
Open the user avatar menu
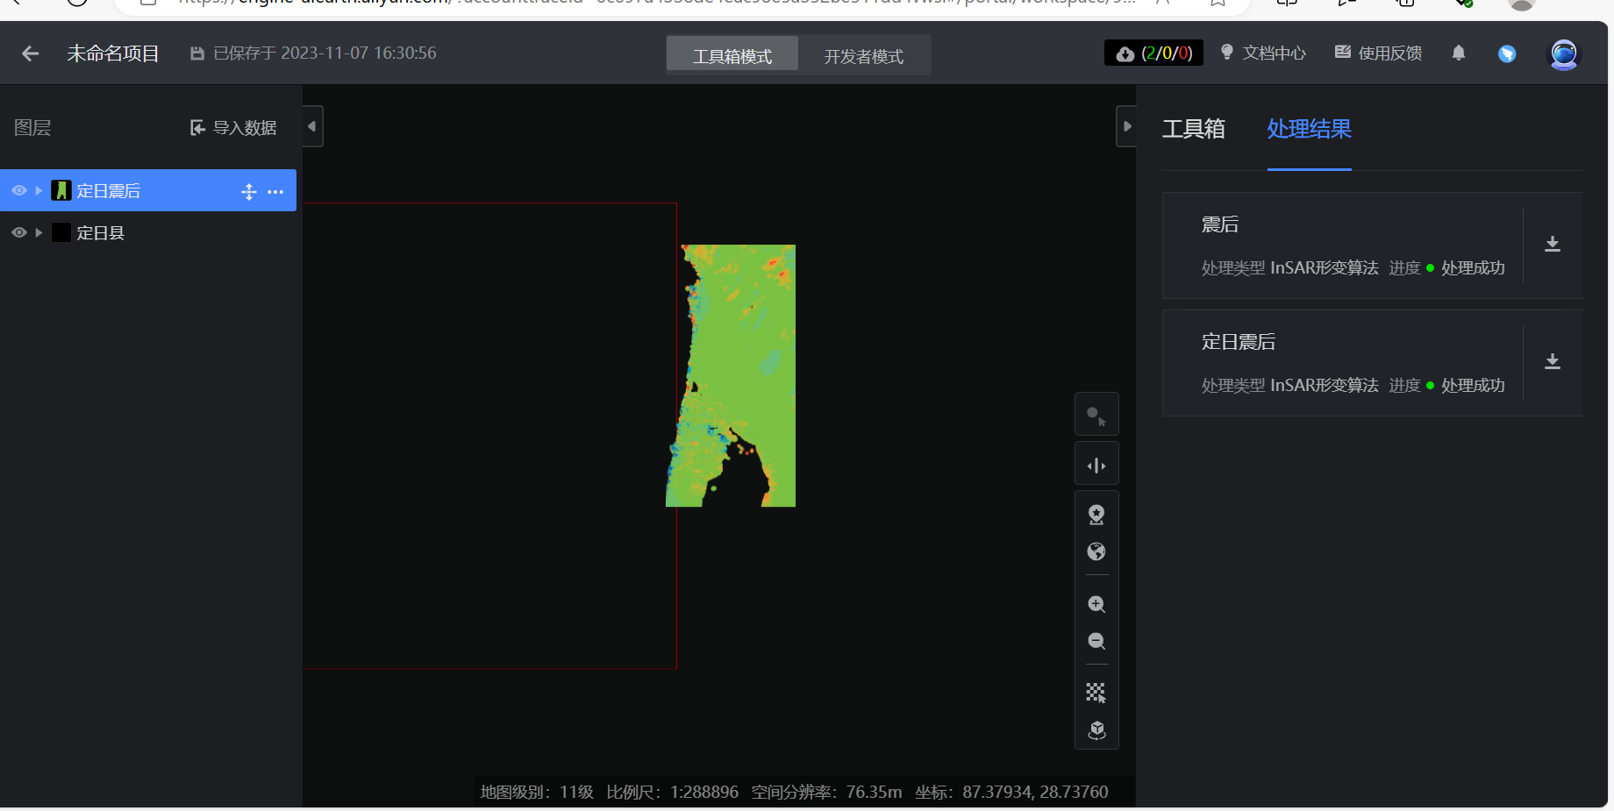[1563, 54]
